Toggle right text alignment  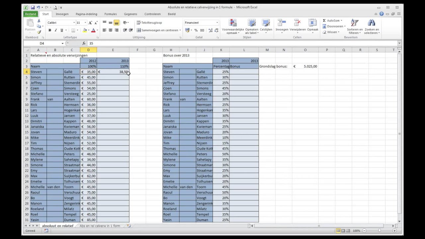[117, 30]
